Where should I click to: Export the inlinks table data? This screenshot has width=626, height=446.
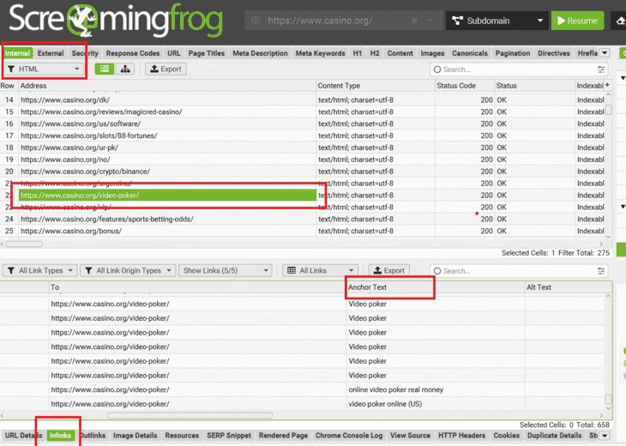pos(388,271)
